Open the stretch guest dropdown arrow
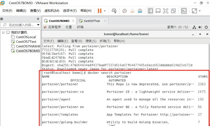 (200, 11)
